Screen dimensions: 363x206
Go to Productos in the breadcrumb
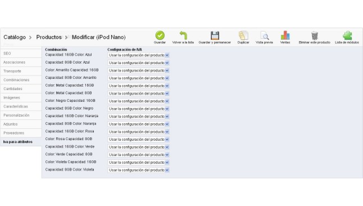pyautogui.click(x=49, y=37)
